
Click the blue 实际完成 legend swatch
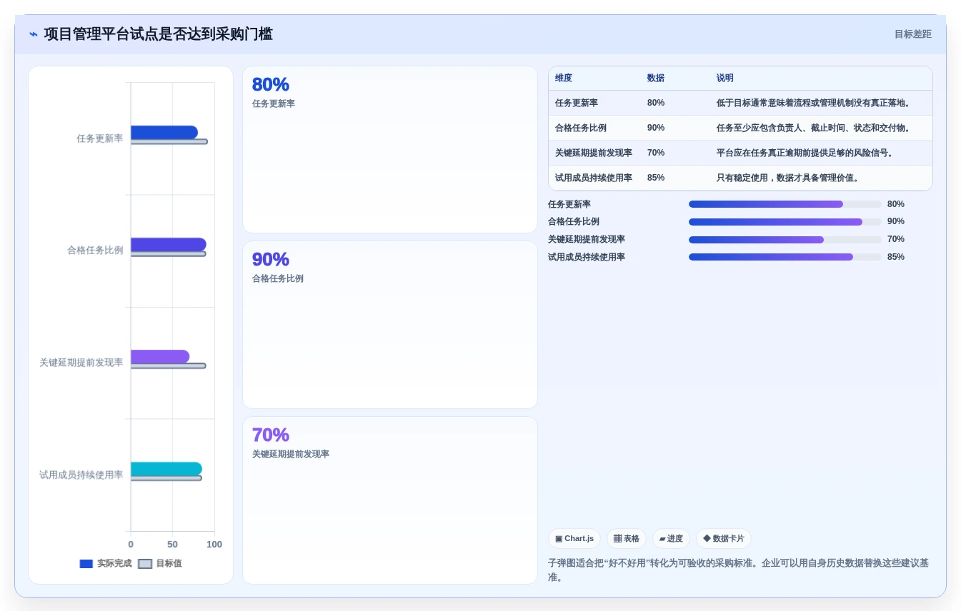click(86, 563)
